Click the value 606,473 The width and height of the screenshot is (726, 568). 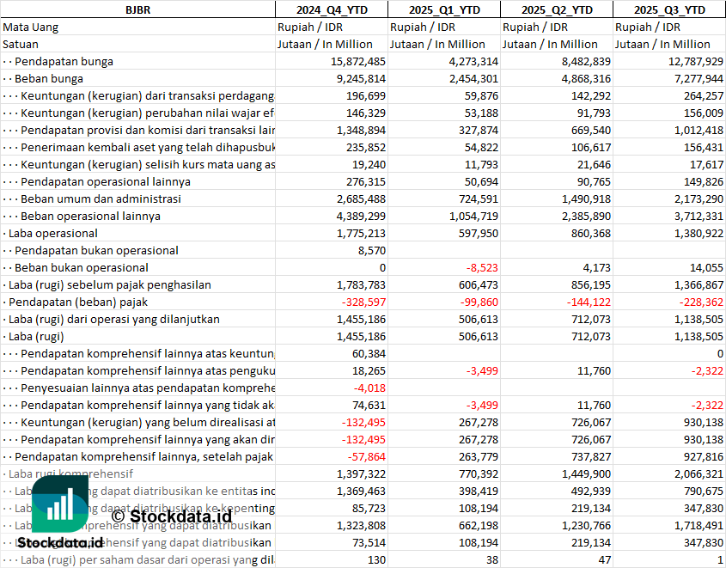click(479, 284)
